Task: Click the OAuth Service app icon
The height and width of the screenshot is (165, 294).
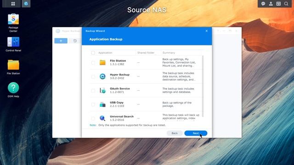Action: (102, 90)
